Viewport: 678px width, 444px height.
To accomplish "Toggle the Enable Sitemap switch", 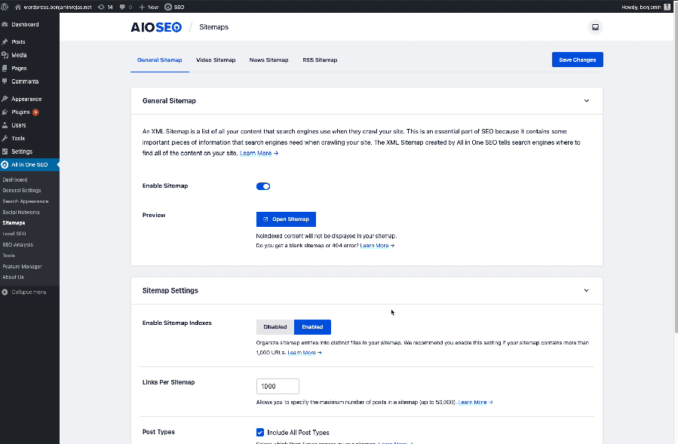I will tap(263, 186).
